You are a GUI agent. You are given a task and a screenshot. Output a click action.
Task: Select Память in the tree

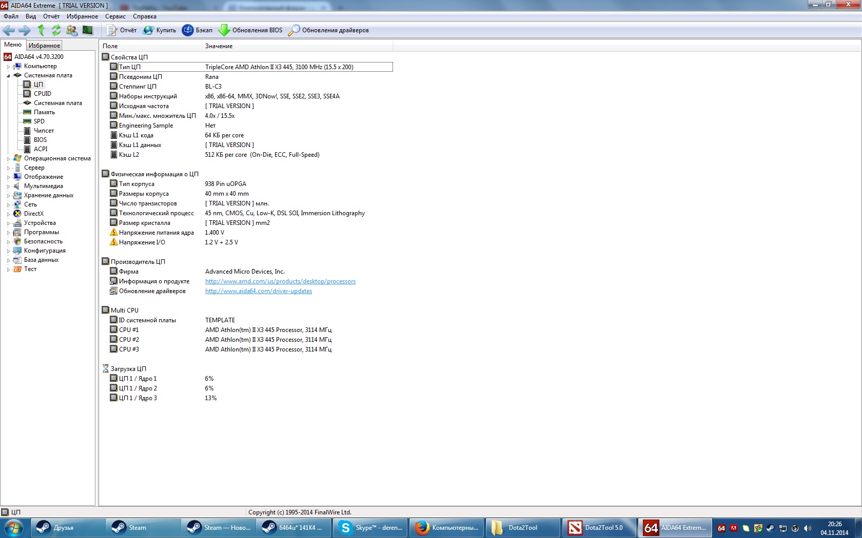pyautogui.click(x=44, y=112)
